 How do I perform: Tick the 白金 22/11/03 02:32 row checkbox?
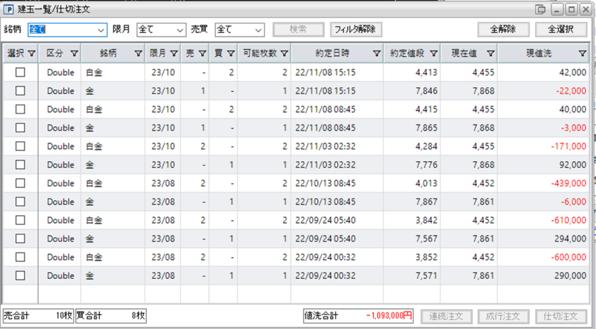click(20, 146)
